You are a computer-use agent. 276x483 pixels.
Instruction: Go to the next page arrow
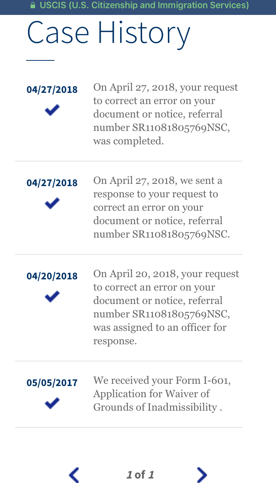point(202,475)
